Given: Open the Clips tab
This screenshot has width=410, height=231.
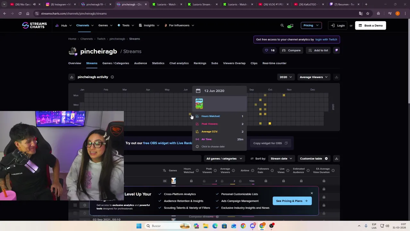Looking at the screenshot, I should tap(254, 63).
